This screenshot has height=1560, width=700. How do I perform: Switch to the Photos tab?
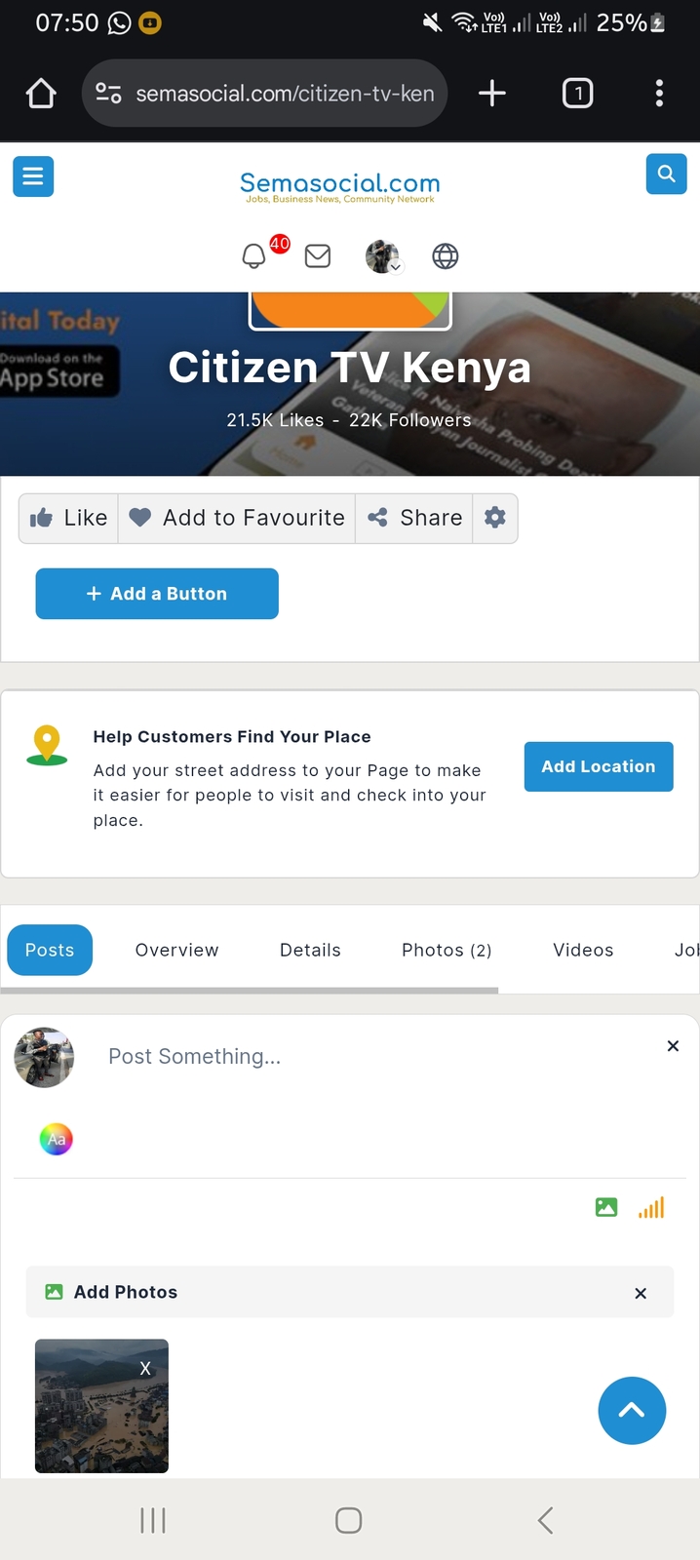coord(446,950)
